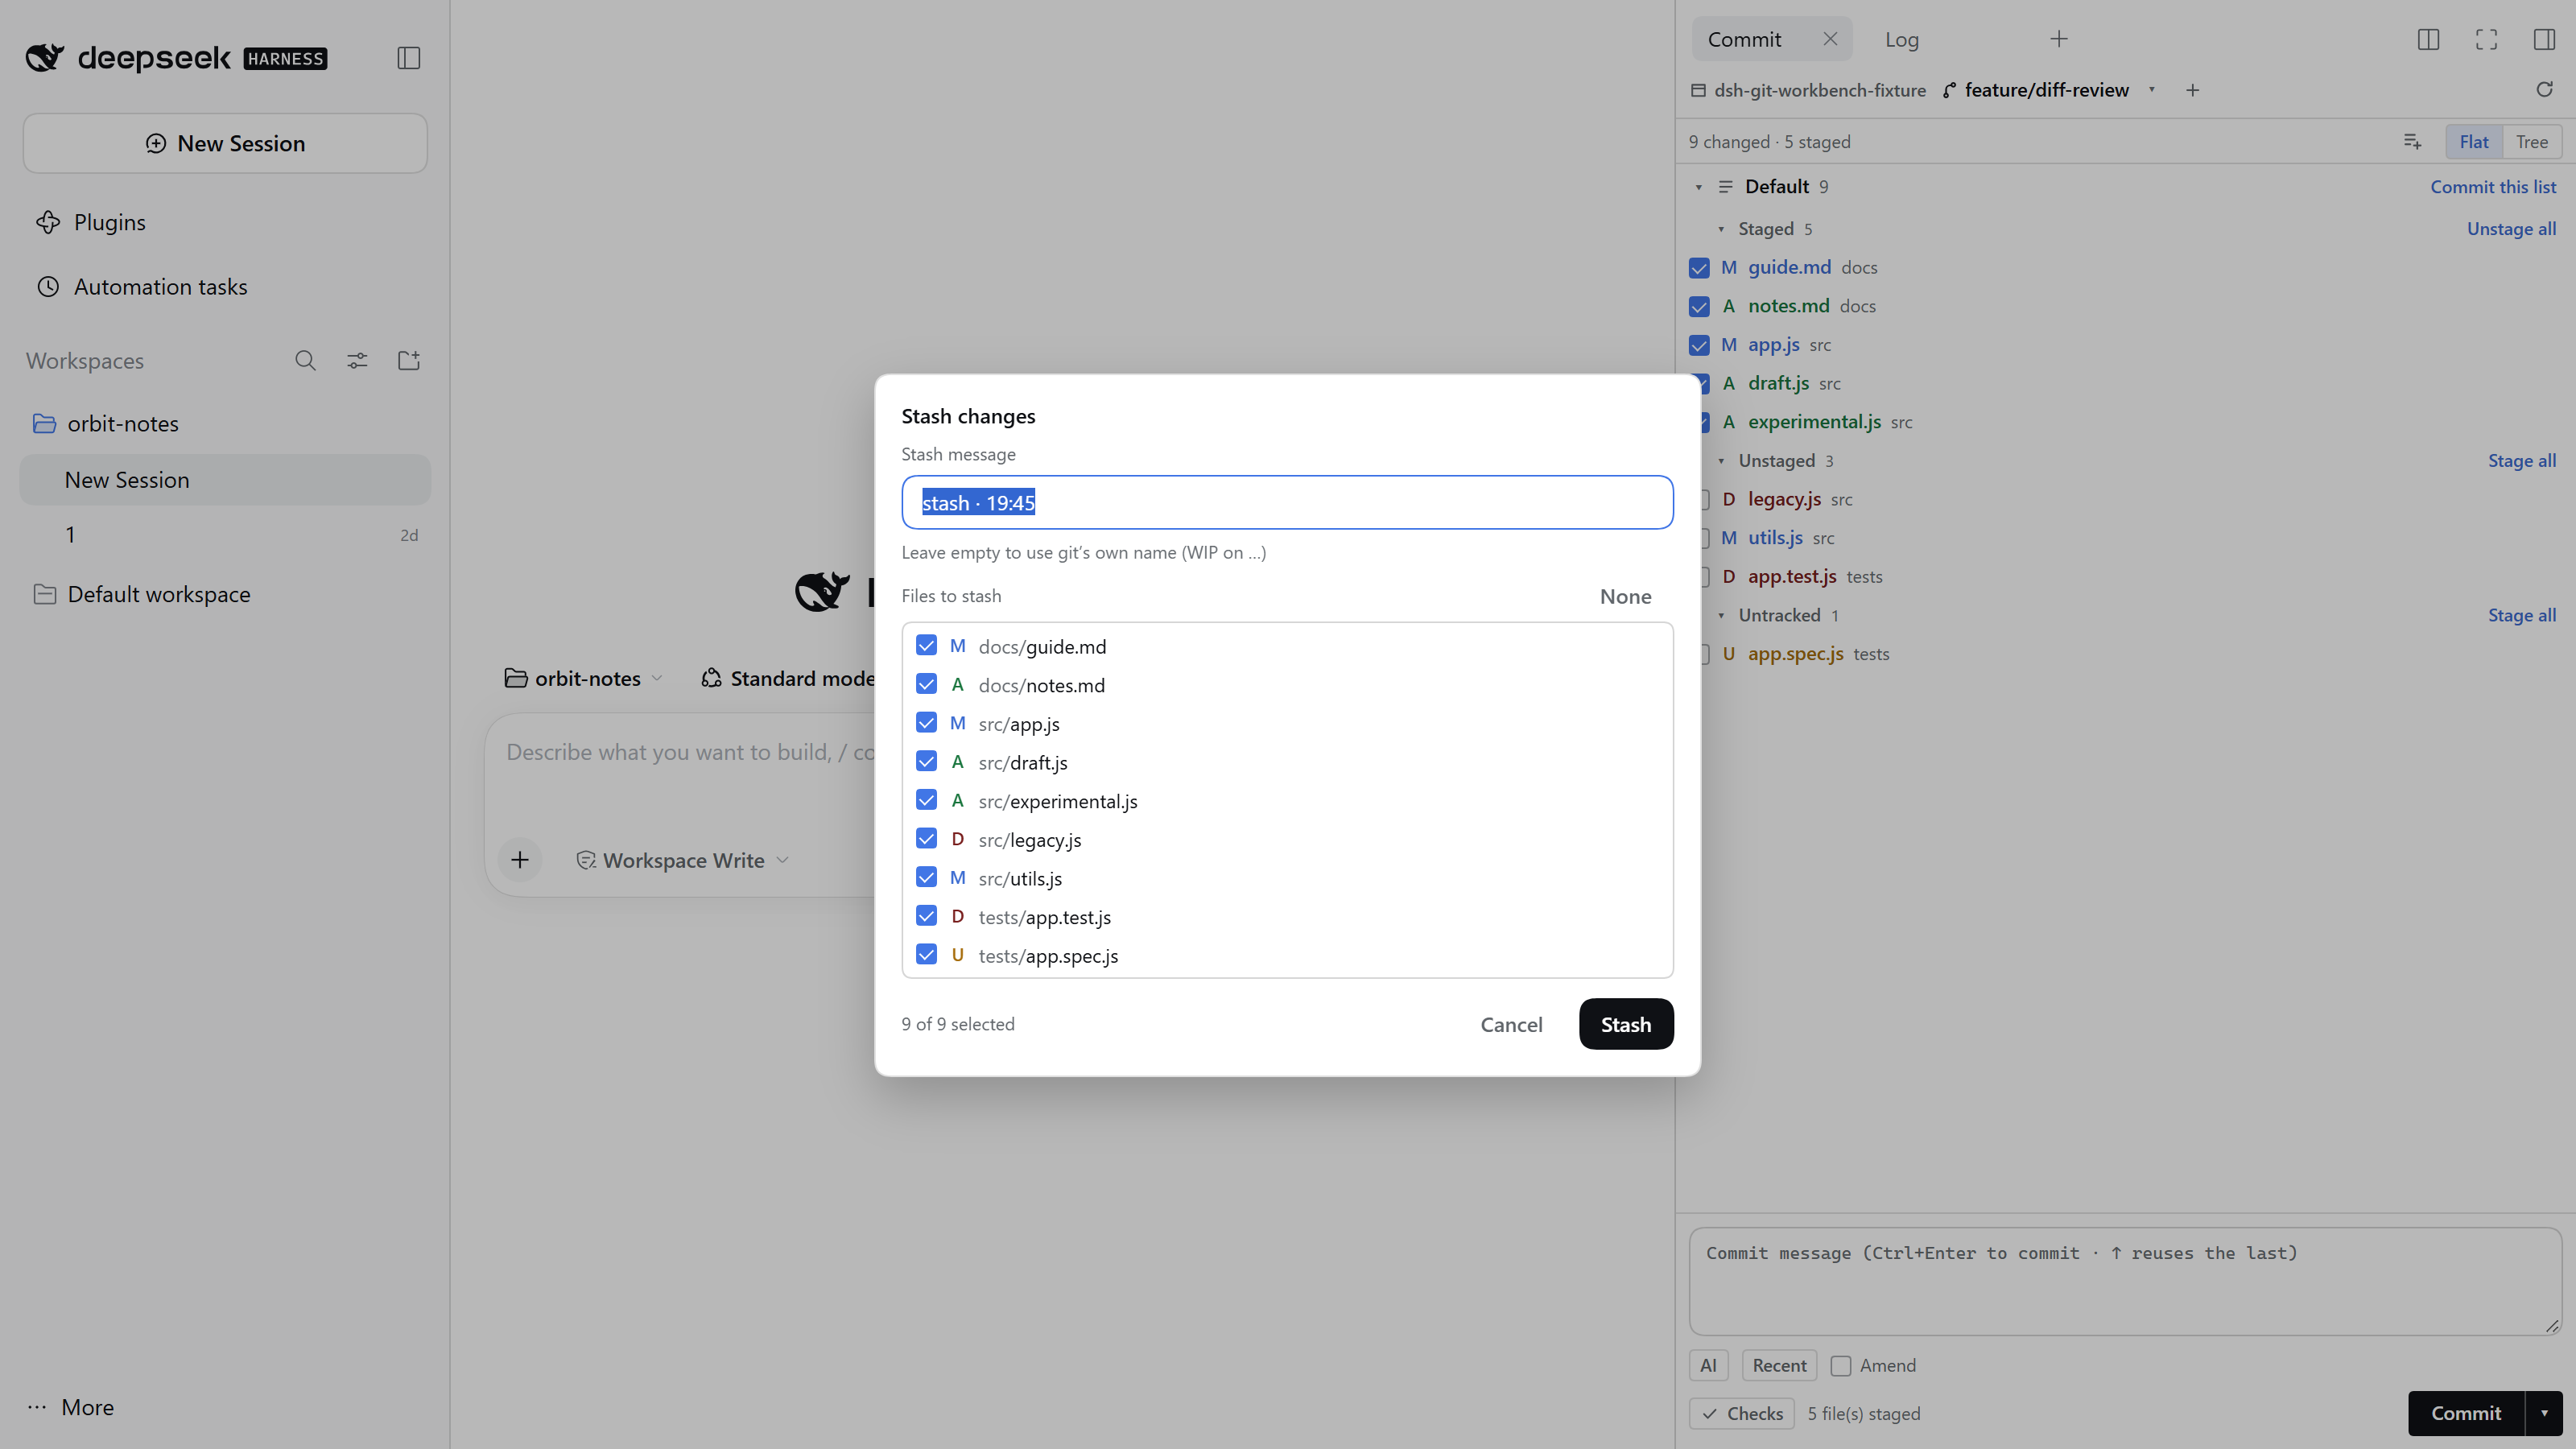Collapse the Default changelist
This screenshot has width=2576, height=1449.
tap(1698, 187)
